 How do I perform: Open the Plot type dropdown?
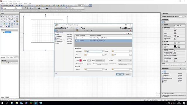[x=125, y=61]
